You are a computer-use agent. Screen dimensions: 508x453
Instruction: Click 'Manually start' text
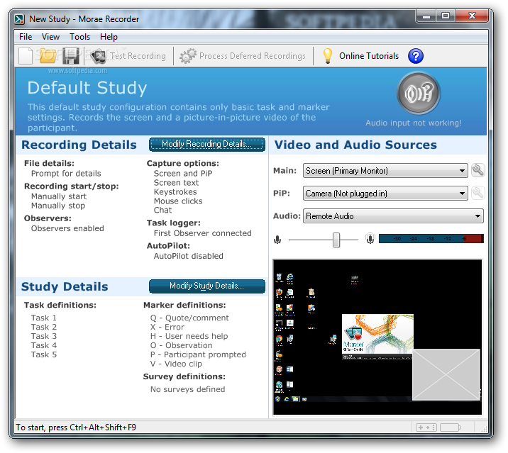[59, 196]
